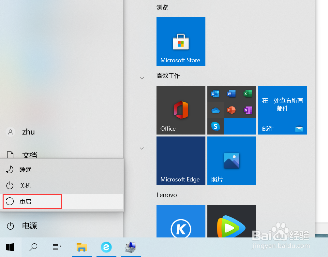Open the Kugou music K tile
The image size is (328, 257).
tap(181, 221)
